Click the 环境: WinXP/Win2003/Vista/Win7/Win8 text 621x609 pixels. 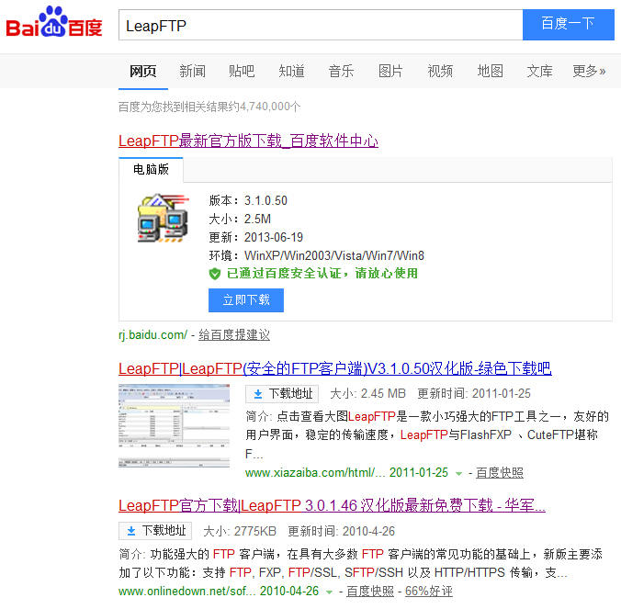pyautogui.click(x=317, y=255)
